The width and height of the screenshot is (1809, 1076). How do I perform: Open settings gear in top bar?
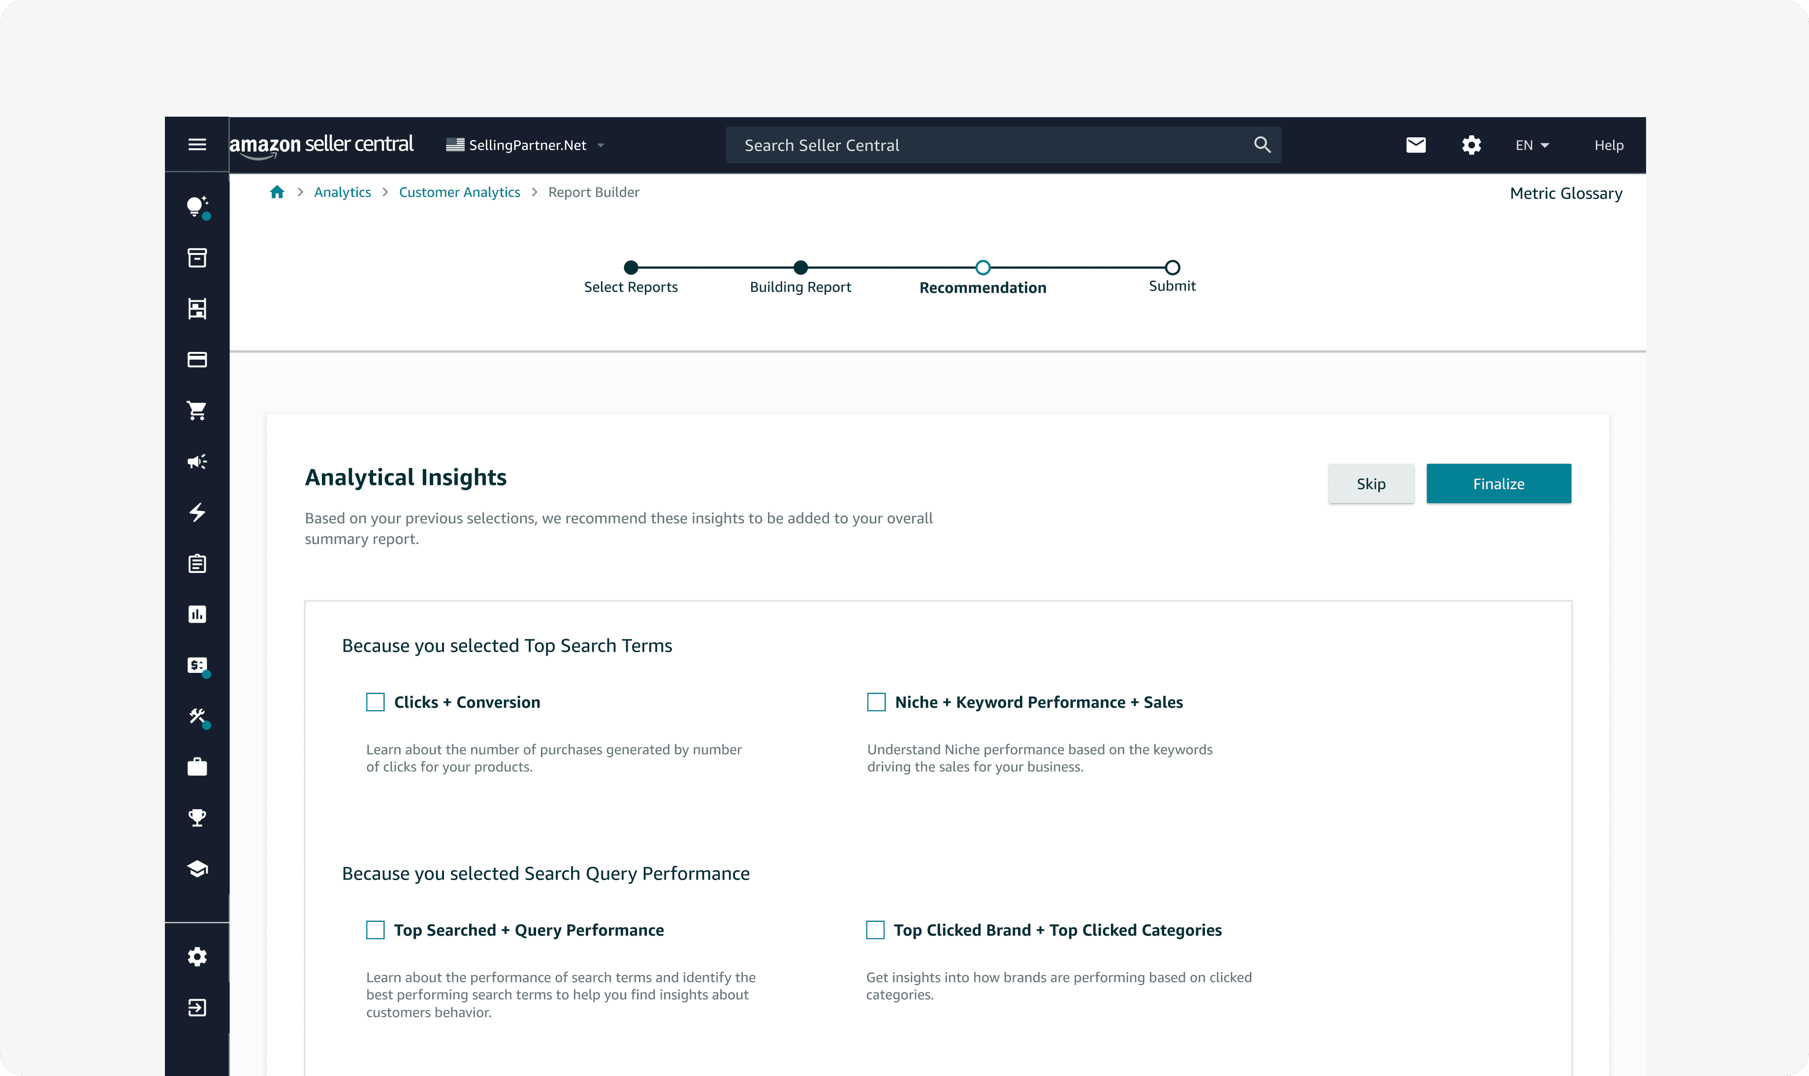tap(1470, 145)
